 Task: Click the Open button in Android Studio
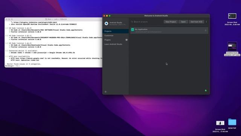[183, 22]
